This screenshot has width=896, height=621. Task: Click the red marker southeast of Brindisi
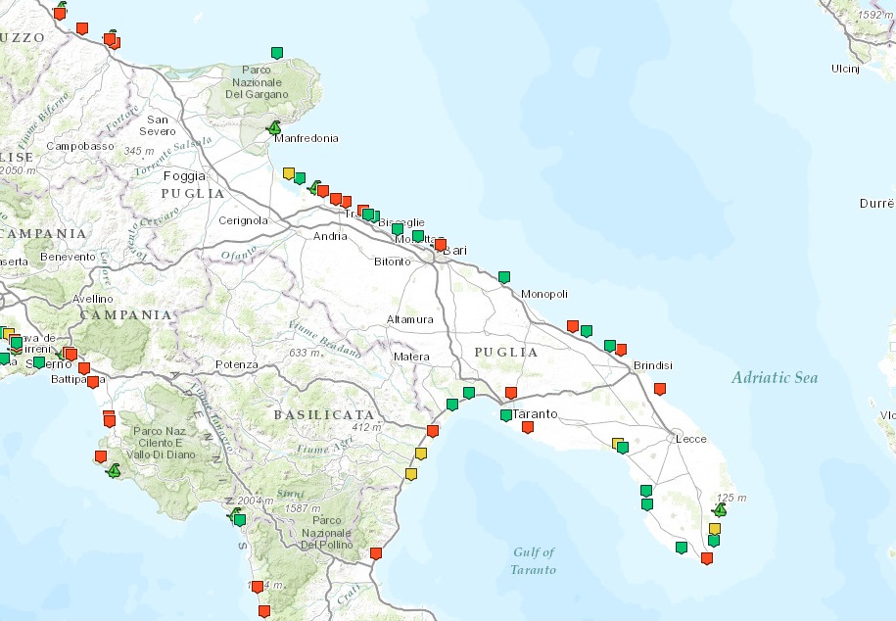coord(660,389)
